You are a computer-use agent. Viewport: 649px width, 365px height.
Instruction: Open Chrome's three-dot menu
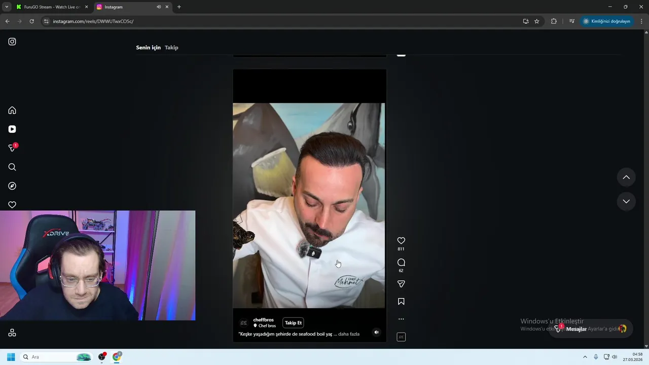642,21
